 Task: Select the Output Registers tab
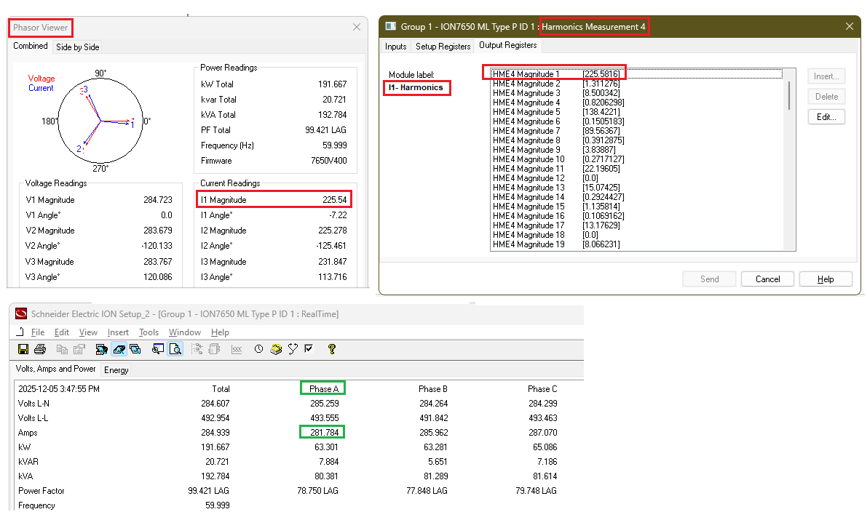pos(507,45)
